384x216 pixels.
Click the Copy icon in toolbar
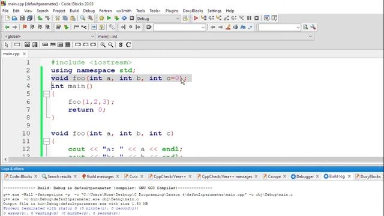pos(65,18)
